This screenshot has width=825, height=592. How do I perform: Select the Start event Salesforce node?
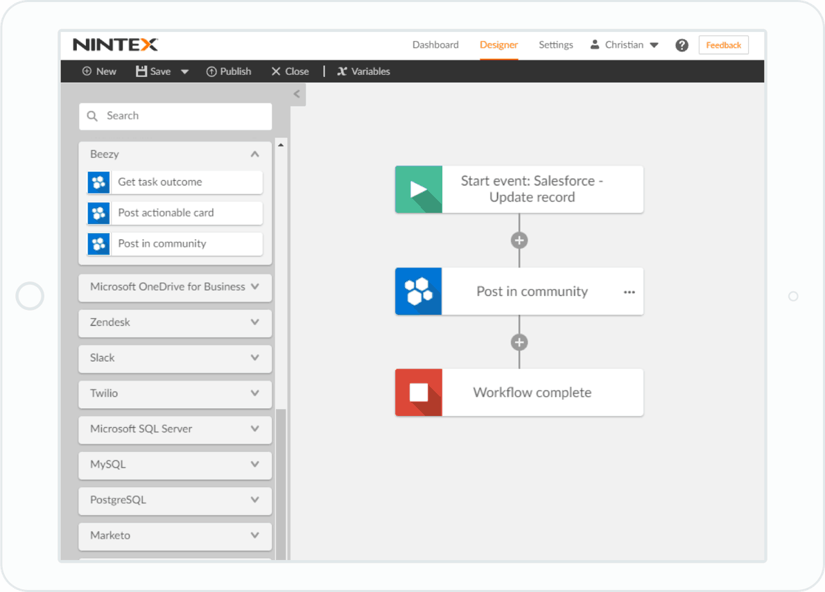pyautogui.click(x=519, y=189)
